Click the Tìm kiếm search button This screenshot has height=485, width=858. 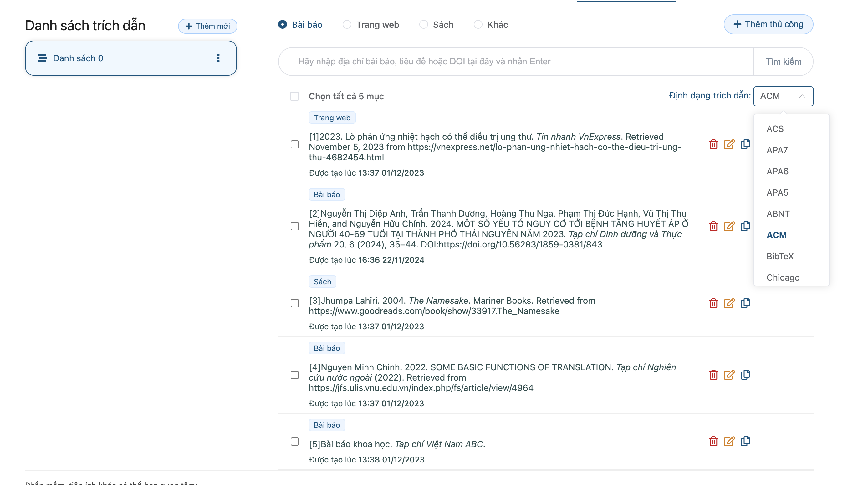point(783,62)
